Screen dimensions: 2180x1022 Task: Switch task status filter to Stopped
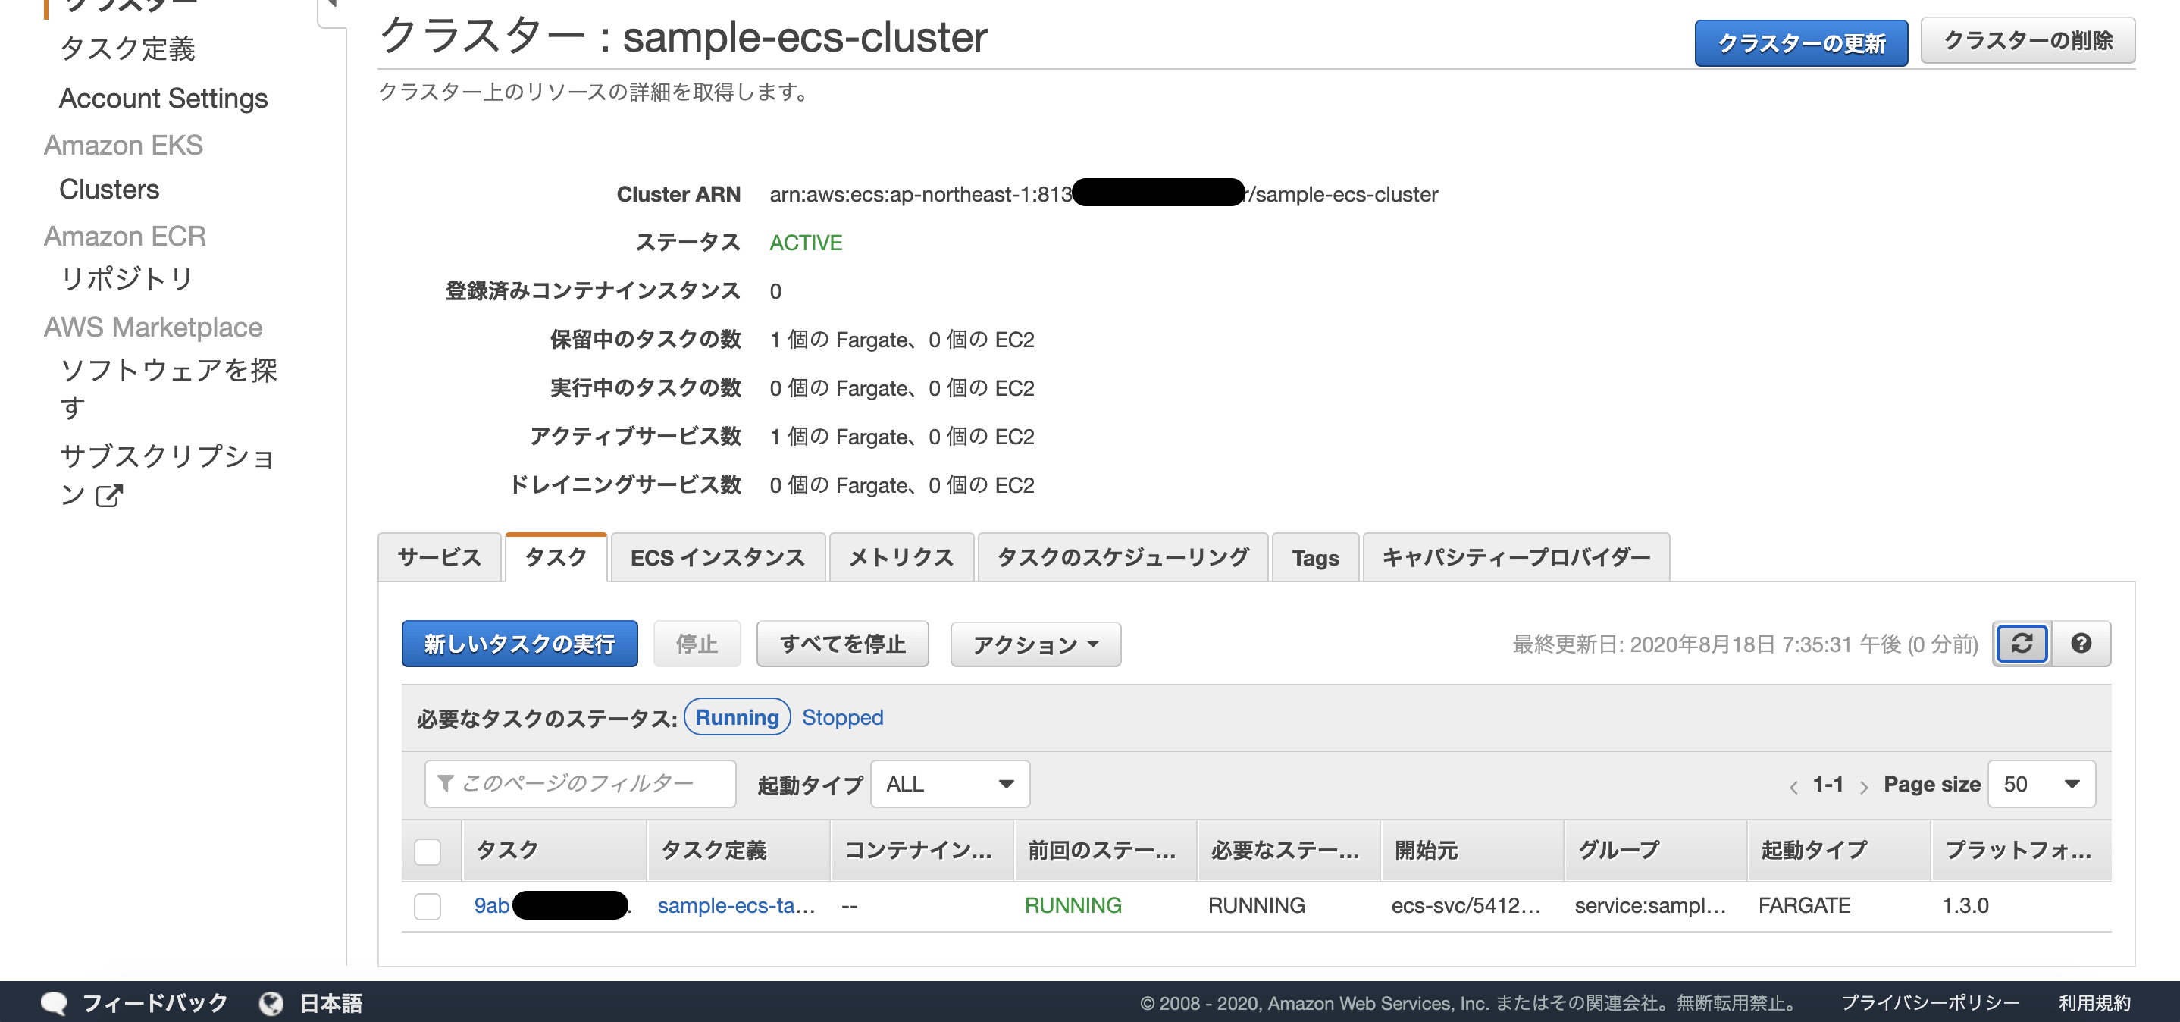coord(842,717)
